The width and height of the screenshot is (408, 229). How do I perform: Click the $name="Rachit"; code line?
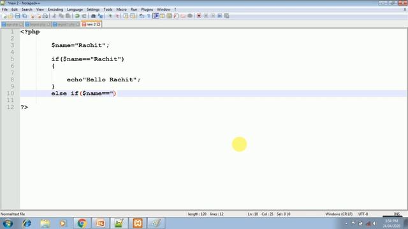click(80, 45)
